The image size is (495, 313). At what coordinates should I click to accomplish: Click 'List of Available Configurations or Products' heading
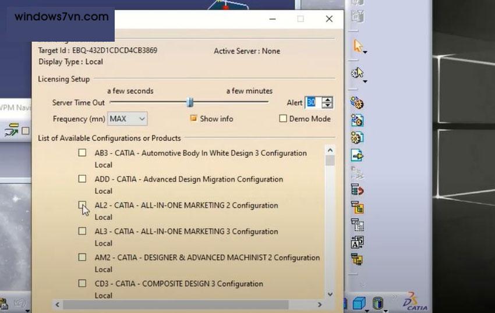coord(109,138)
